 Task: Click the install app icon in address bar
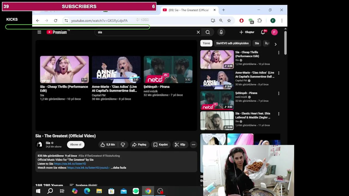[x=213, y=21]
